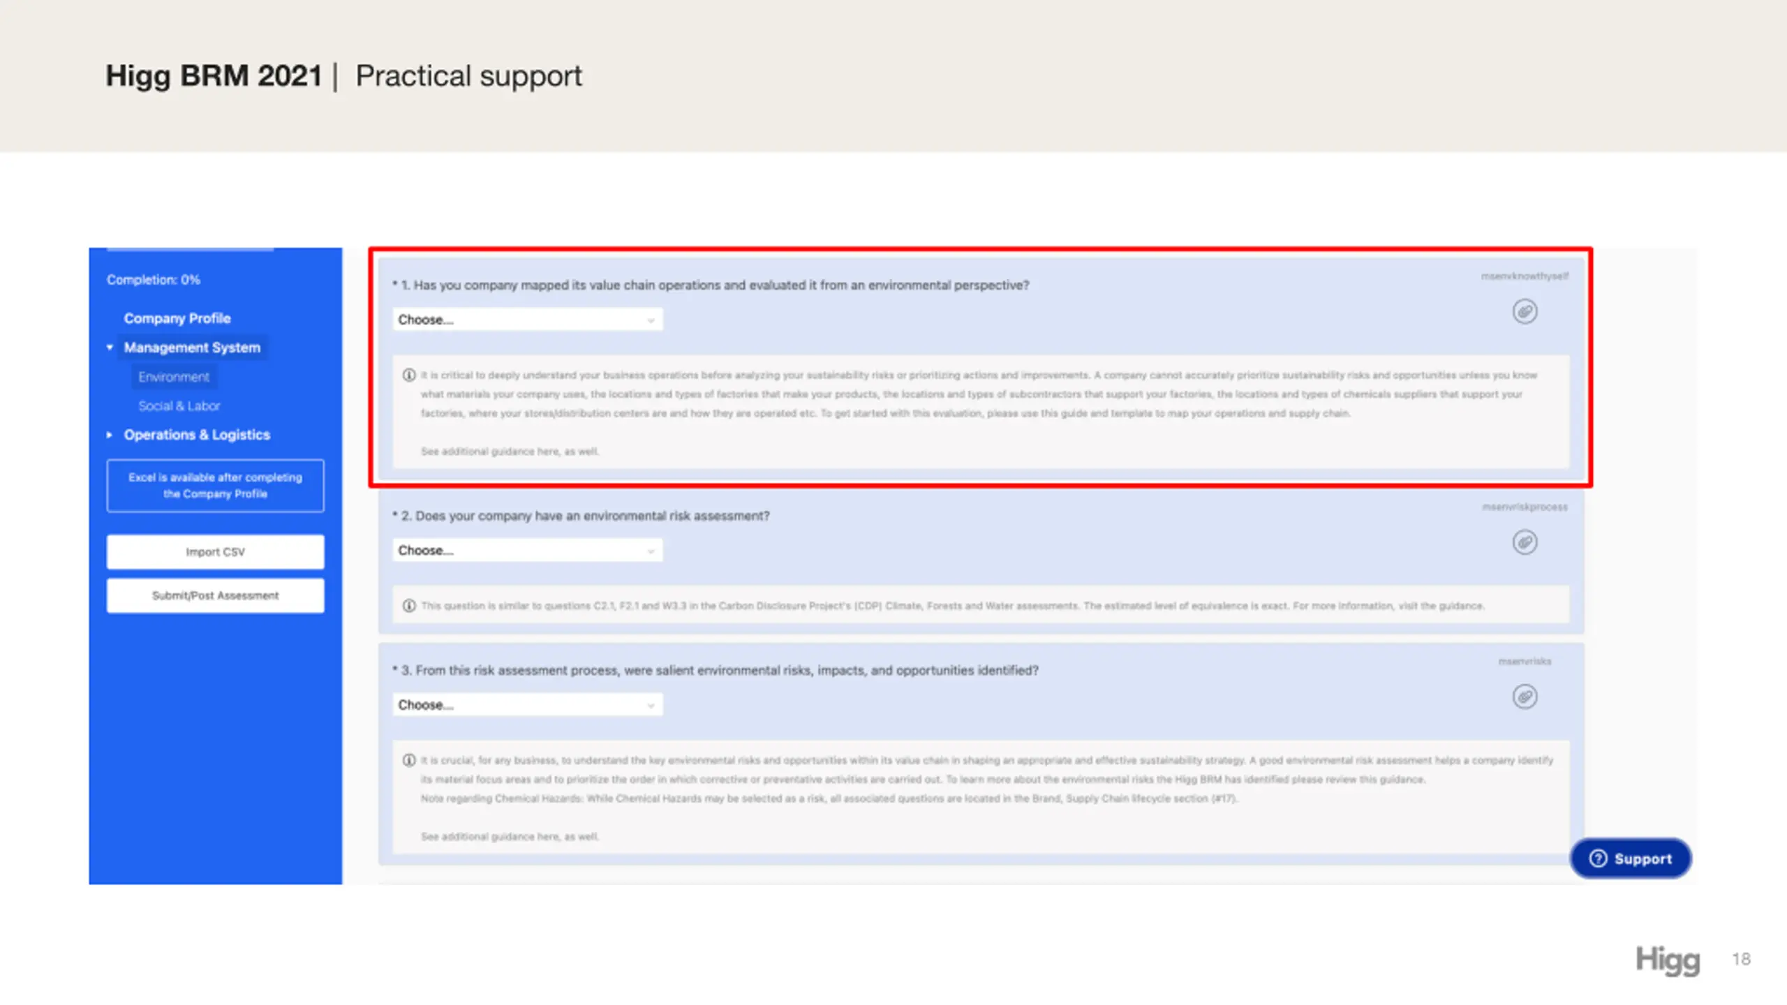This screenshot has width=1787, height=1005.
Task: Click the info icon in question 2 guidance
Action: [x=409, y=606]
